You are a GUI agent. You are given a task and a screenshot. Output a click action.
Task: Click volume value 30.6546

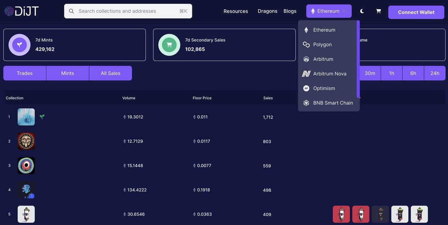click(x=136, y=214)
